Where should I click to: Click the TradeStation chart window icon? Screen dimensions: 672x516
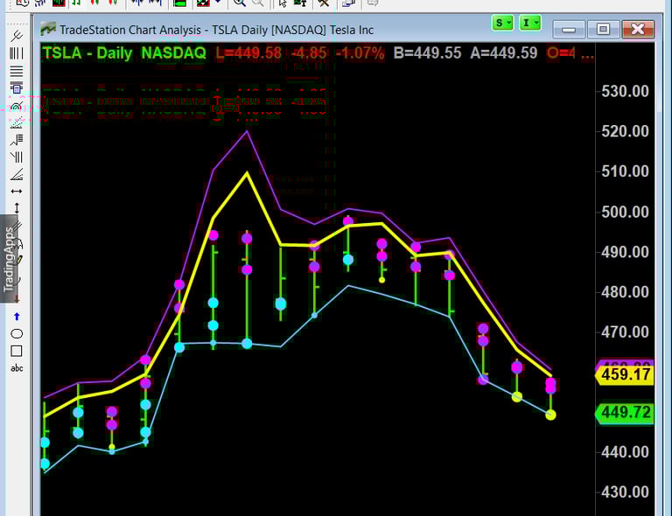tap(48, 29)
